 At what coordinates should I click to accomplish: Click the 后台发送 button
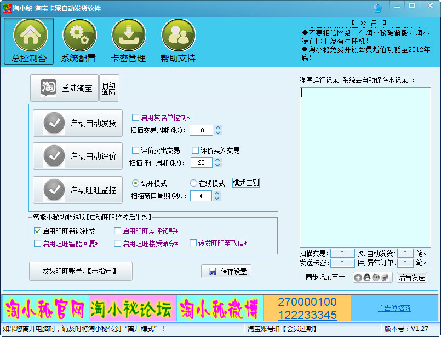tap(412, 277)
